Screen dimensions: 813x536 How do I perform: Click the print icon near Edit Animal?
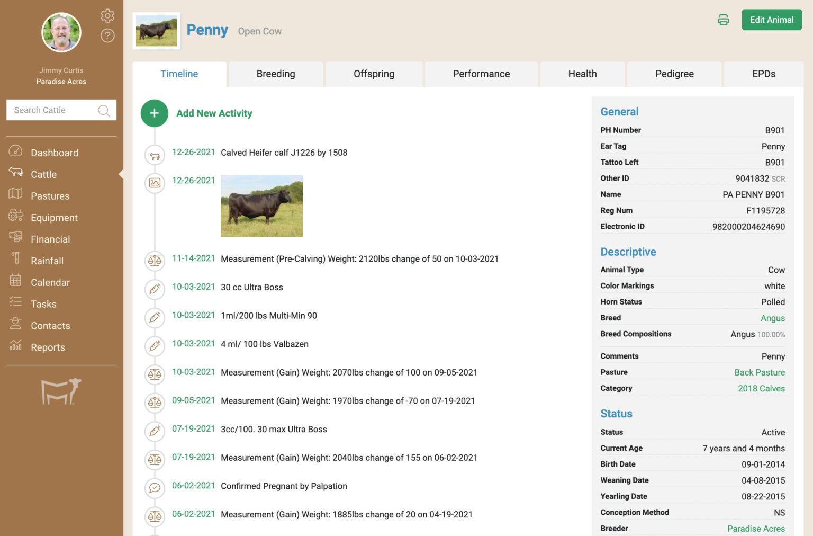(x=723, y=20)
